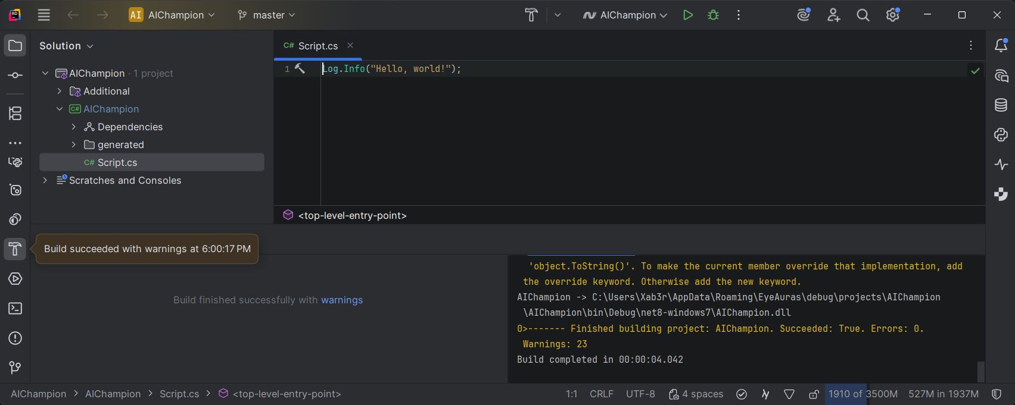Click the Log.Info code line
Viewport: 1015px width, 405px height.
[x=392, y=68]
